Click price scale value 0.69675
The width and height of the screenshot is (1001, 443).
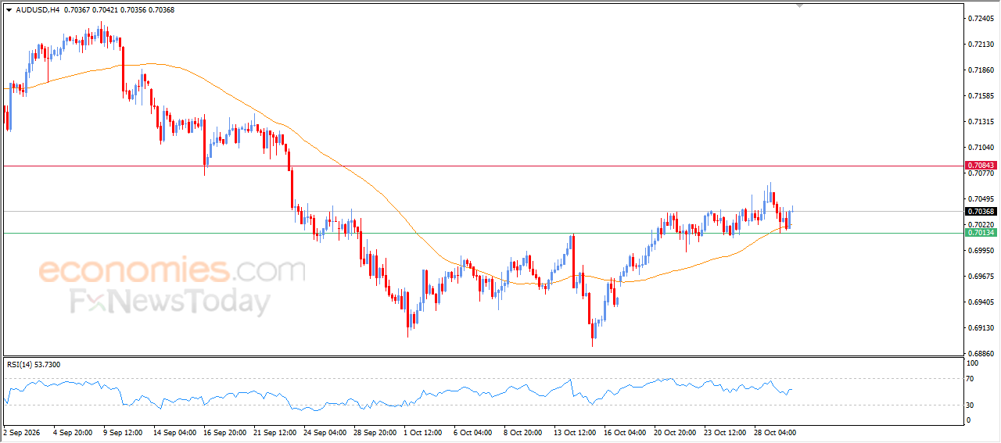pyautogui.click(x=981, y=277)
